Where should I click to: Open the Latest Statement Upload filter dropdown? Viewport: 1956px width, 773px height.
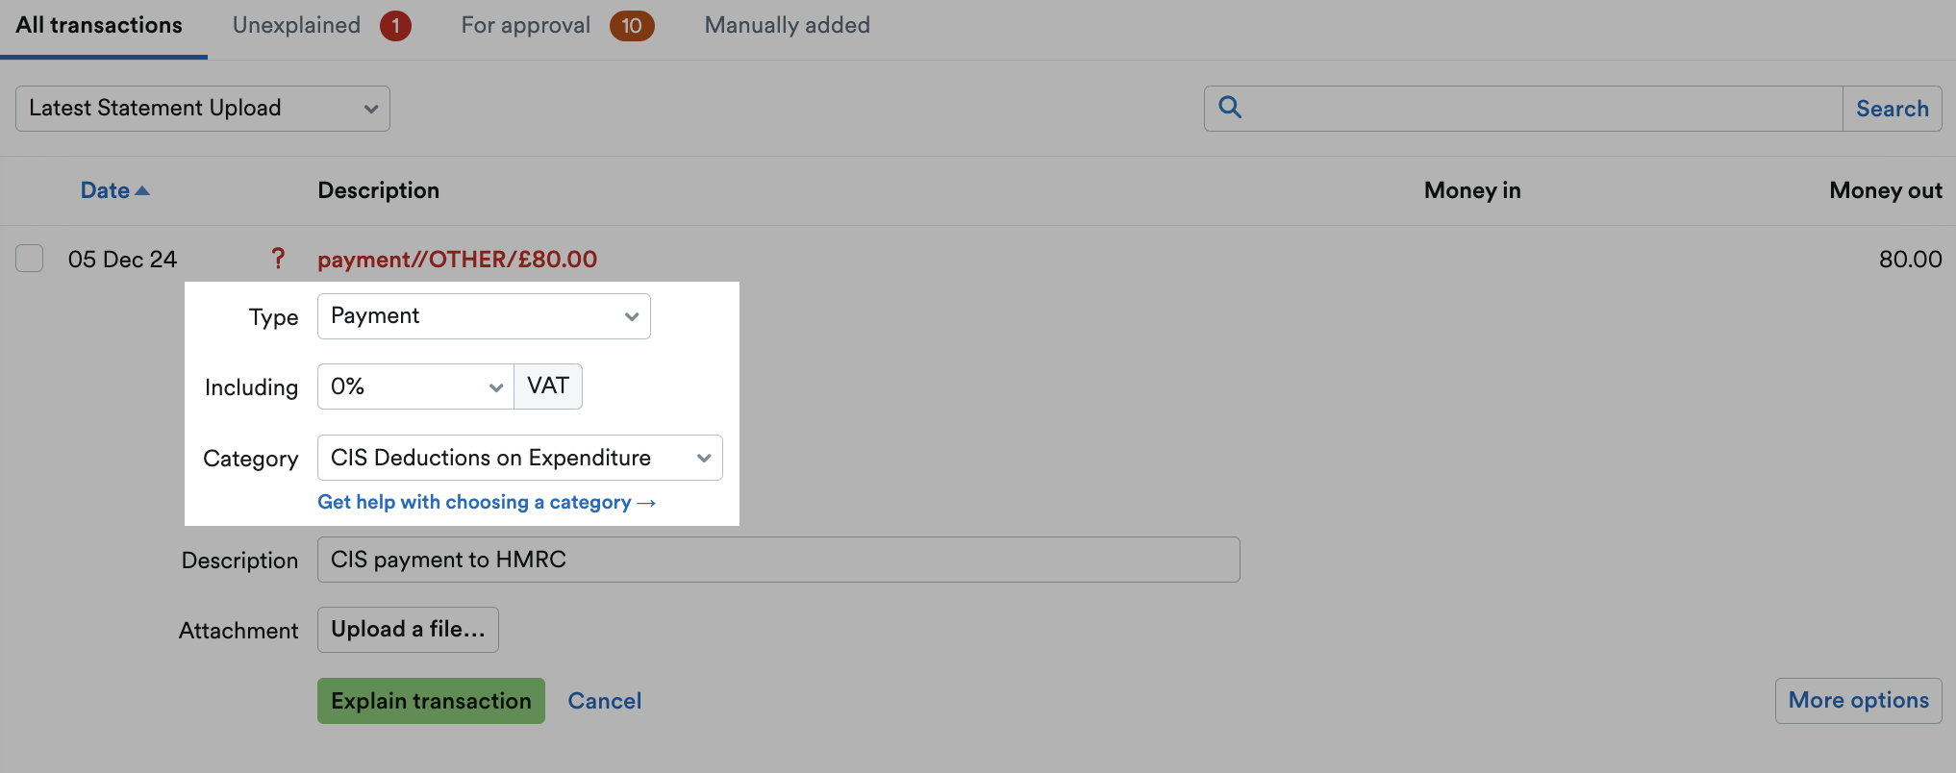click(x=203, y=109)
